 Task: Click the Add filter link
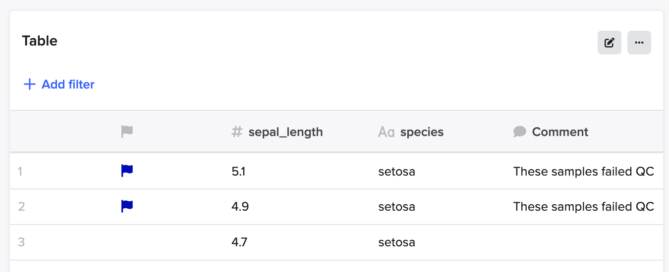tap(59, 85)
